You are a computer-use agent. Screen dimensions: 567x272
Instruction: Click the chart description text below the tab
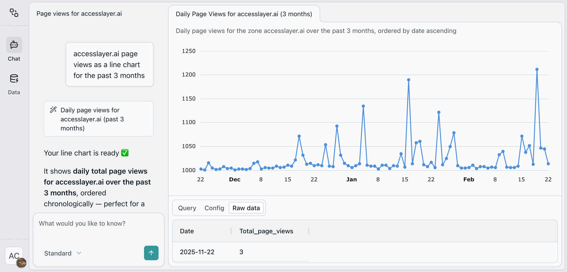tap(316, 31)
